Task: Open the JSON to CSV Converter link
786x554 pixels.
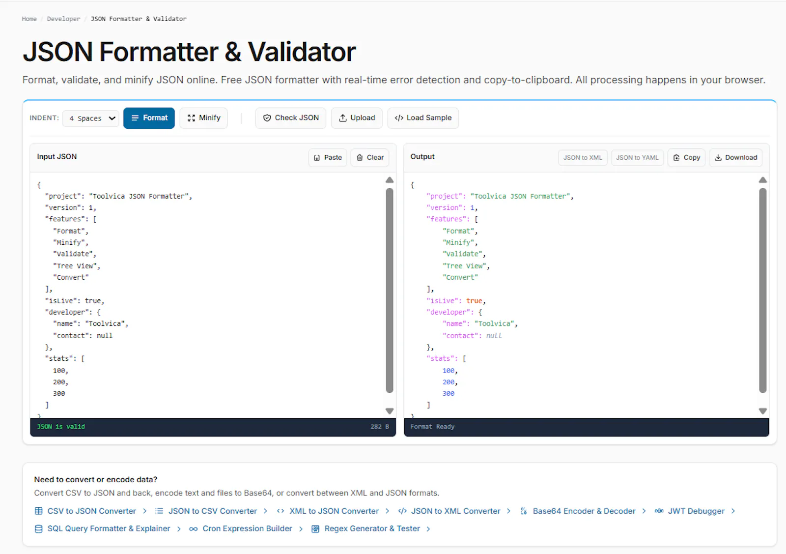Action: point(213,511)
